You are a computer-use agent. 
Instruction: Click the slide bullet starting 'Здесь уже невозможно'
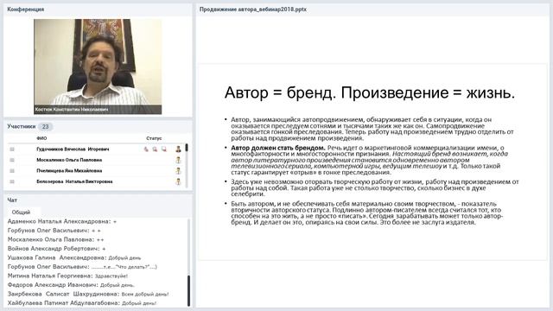point(374,188)
